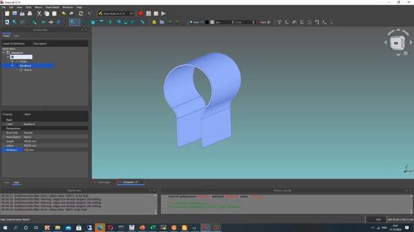The width and height of the screenshot is (414, 232).
Task: Open the Windows menu
Action: 68,7
